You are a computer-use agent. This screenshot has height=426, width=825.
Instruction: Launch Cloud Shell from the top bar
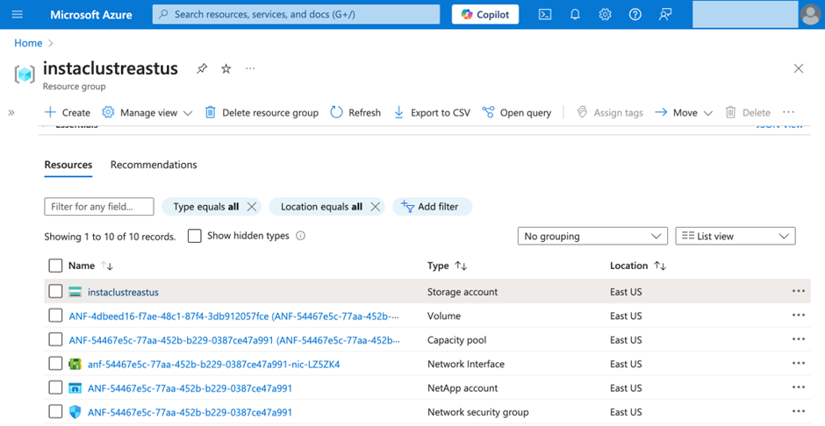545,14
